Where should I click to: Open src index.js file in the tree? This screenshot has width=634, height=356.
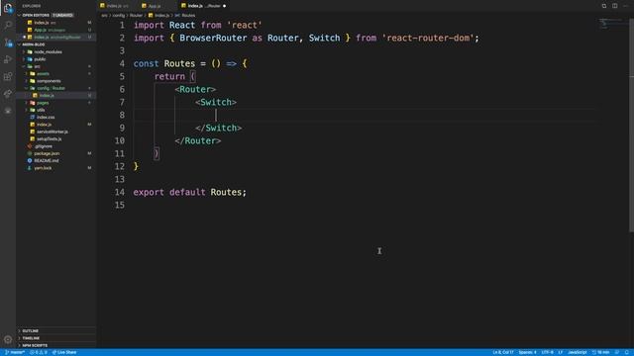click(44, 125)
